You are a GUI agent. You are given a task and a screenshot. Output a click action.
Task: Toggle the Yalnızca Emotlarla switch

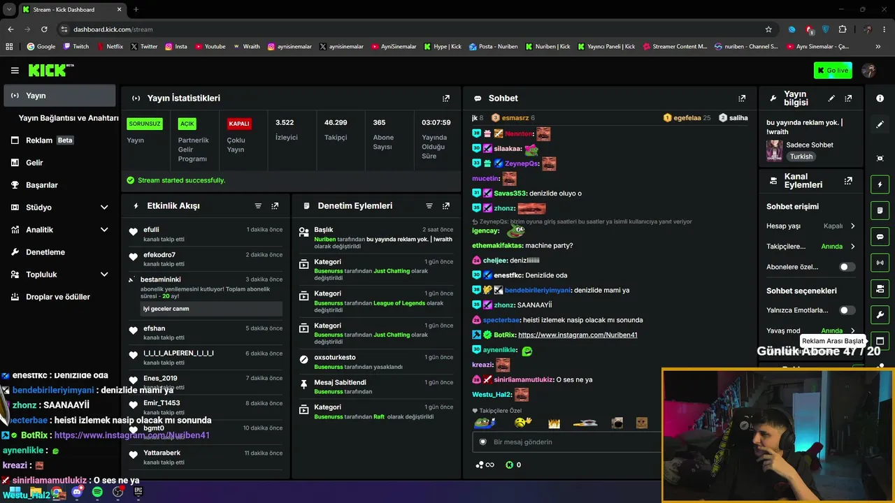847,310
